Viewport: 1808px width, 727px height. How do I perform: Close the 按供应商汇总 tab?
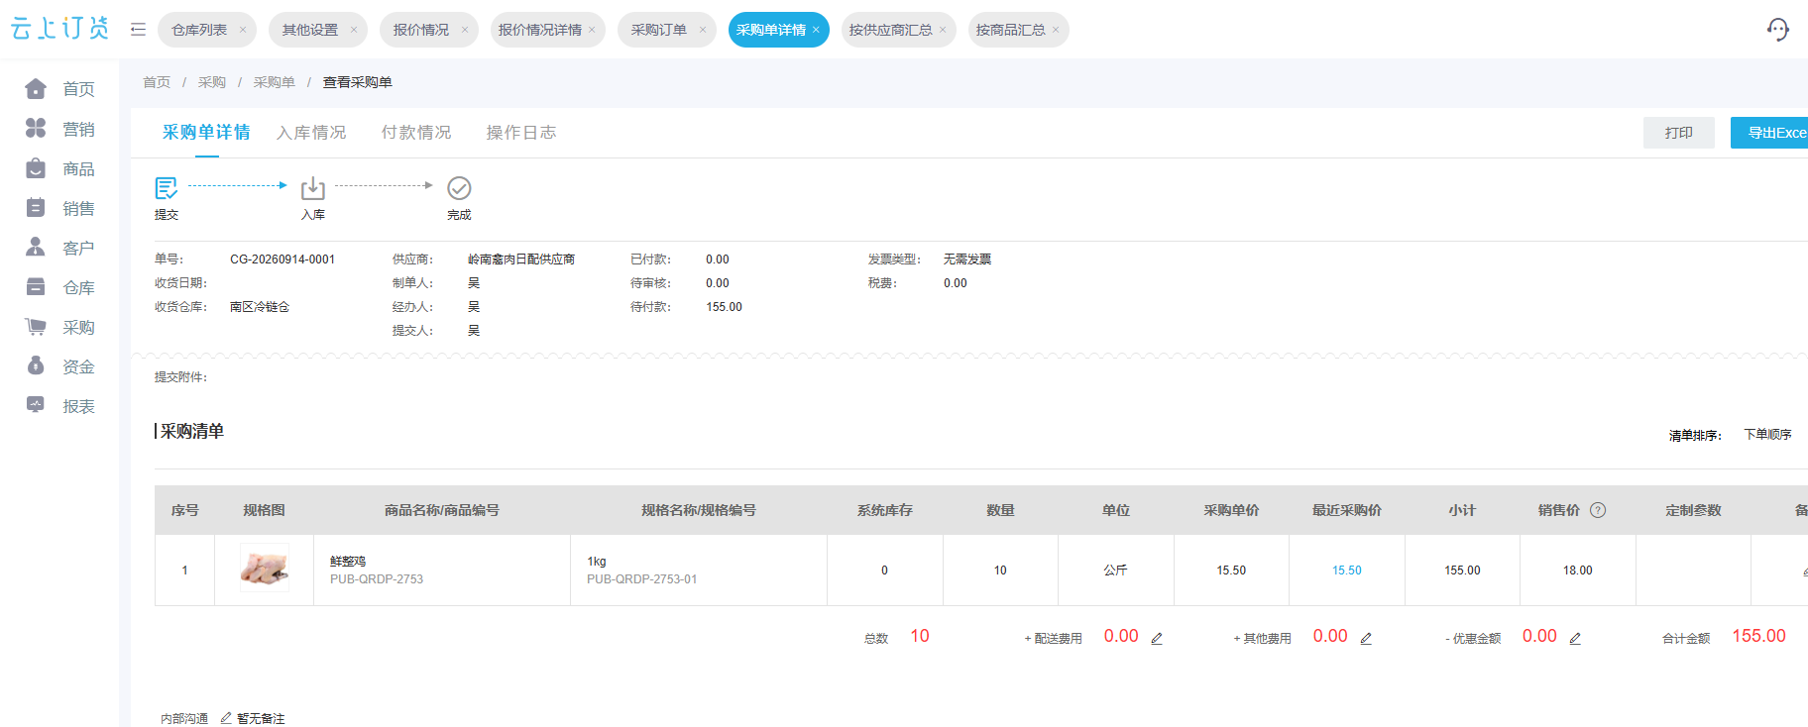click(943, 30)
